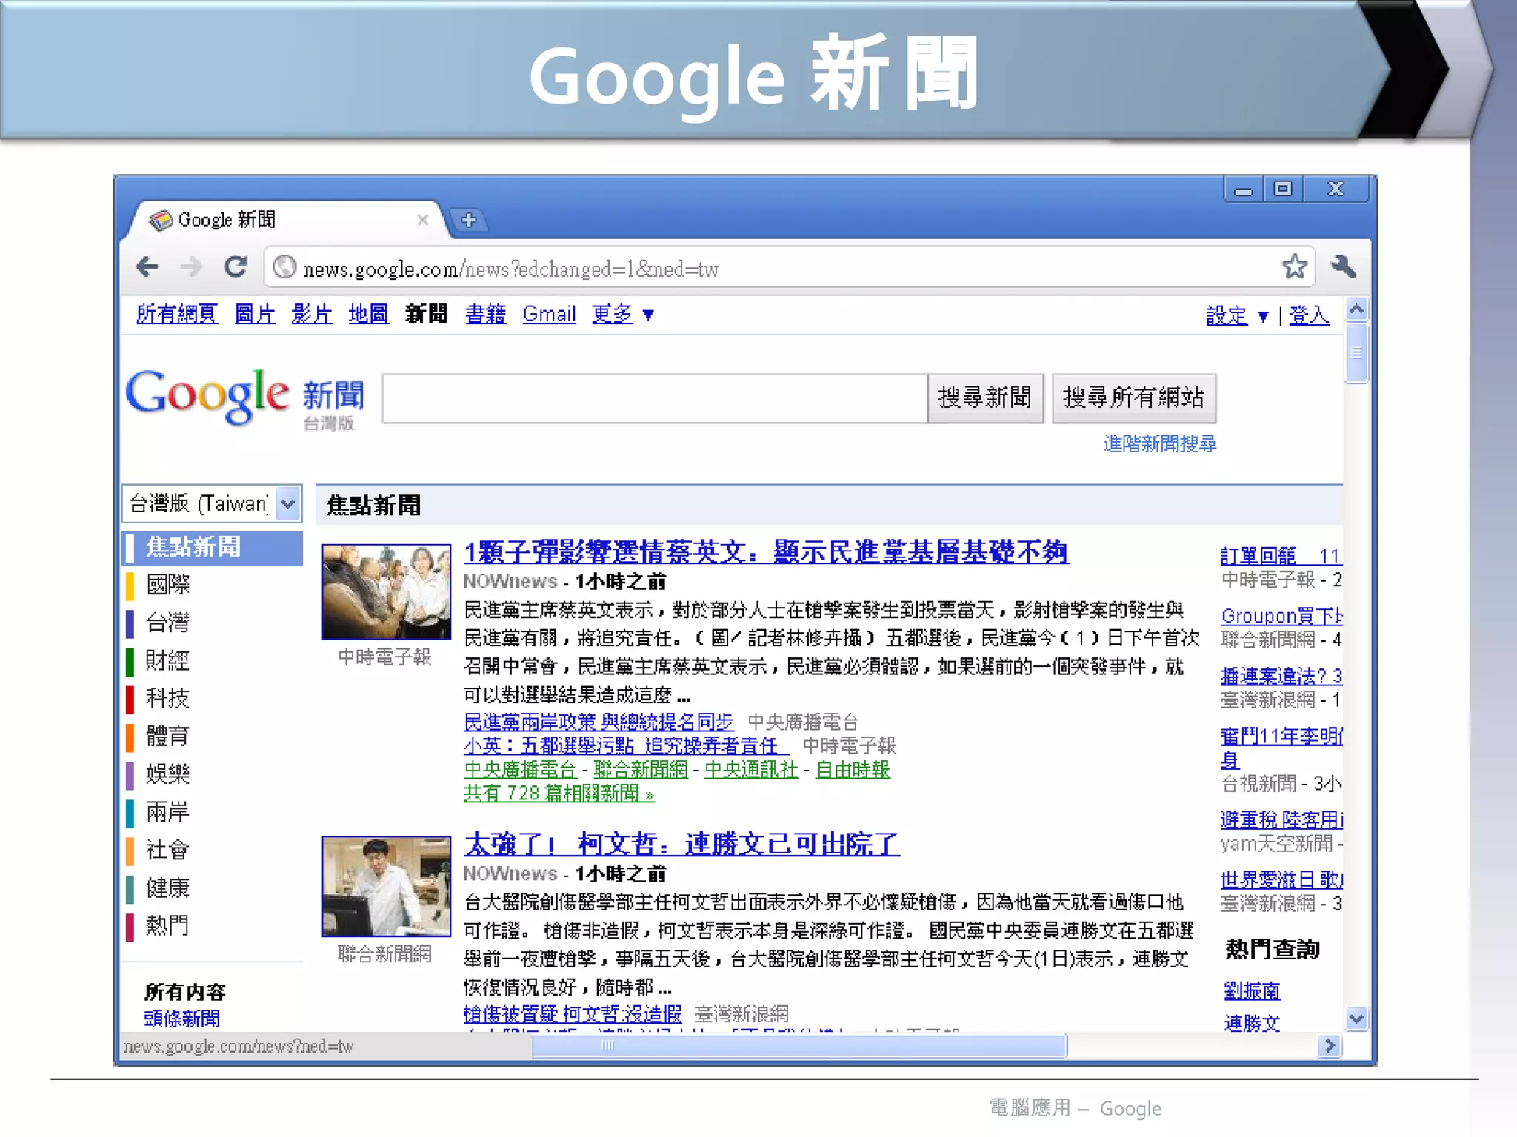Click the 搜尋所有網站 button
This screenshot has height=1137, width=1517.
pyautogui.click(x=1133, y=398)
